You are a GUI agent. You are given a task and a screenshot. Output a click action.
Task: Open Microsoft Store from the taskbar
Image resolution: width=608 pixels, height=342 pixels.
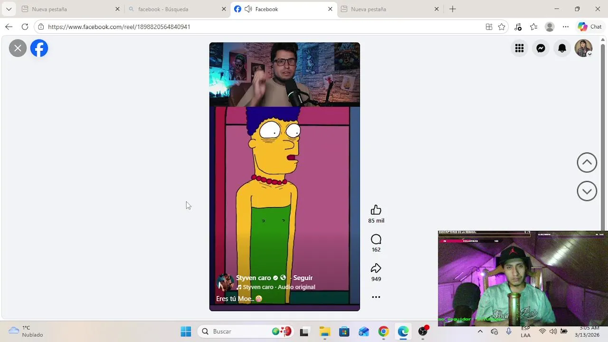coord(344,332)
